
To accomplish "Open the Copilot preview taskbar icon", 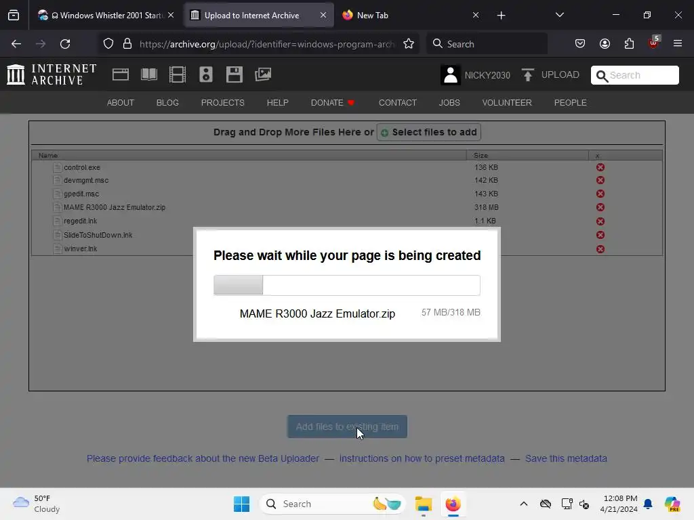I will (672, 504).
